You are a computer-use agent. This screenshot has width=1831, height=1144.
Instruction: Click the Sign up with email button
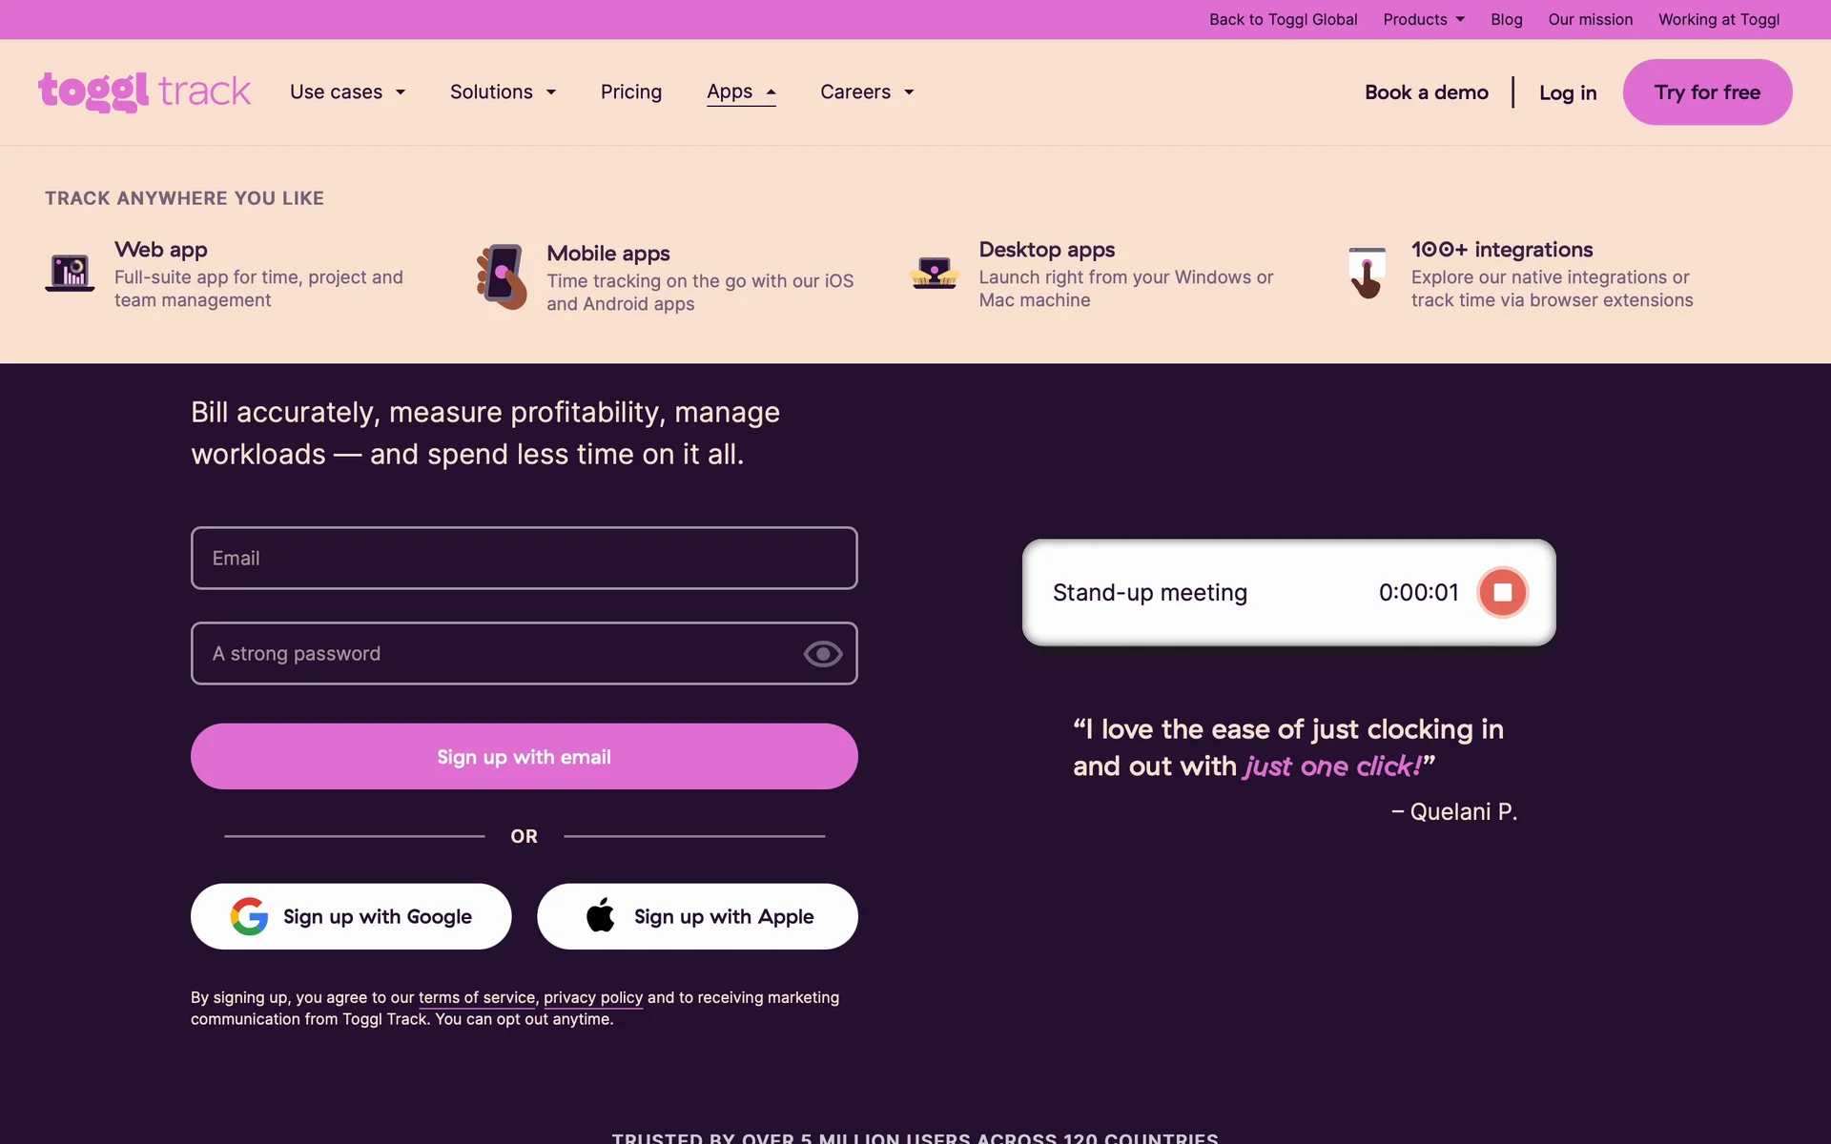[525, 756]
